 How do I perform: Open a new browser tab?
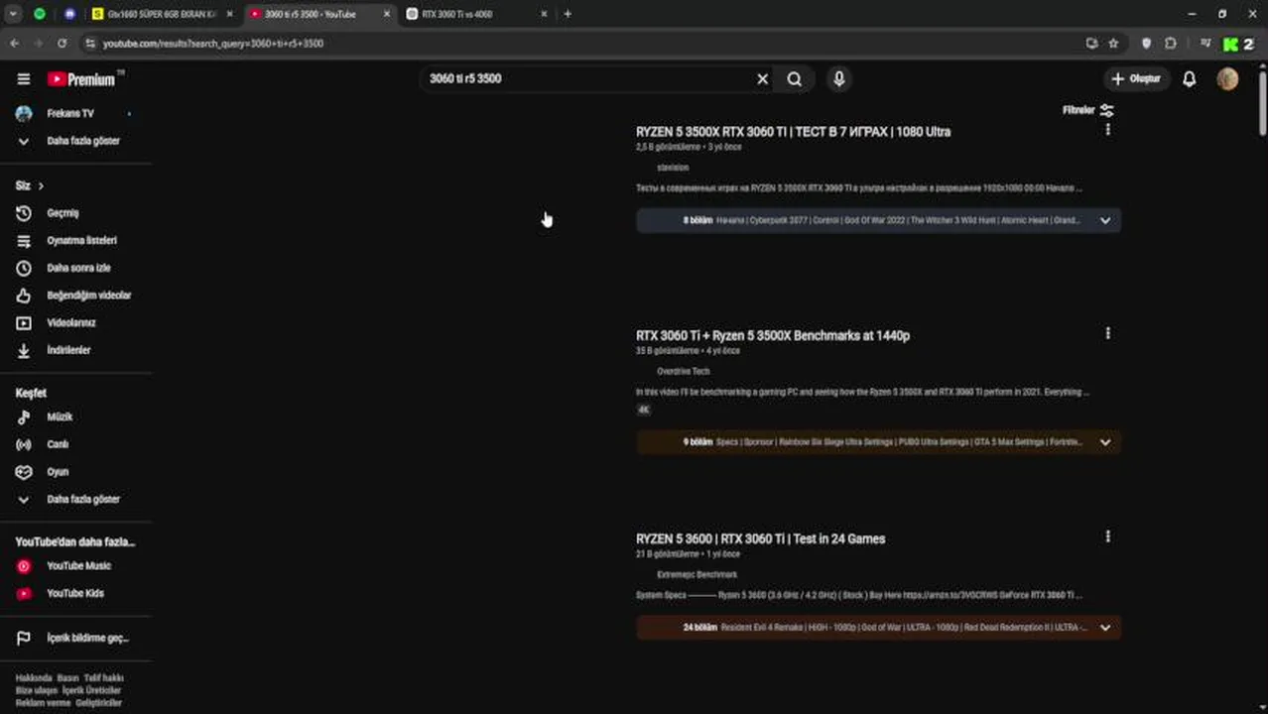(x=568, y=14)
